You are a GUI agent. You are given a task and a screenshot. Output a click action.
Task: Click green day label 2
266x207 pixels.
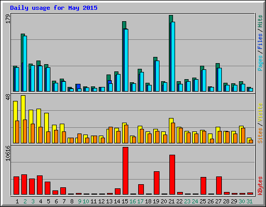pyautogui.click(x=25, y=201)
